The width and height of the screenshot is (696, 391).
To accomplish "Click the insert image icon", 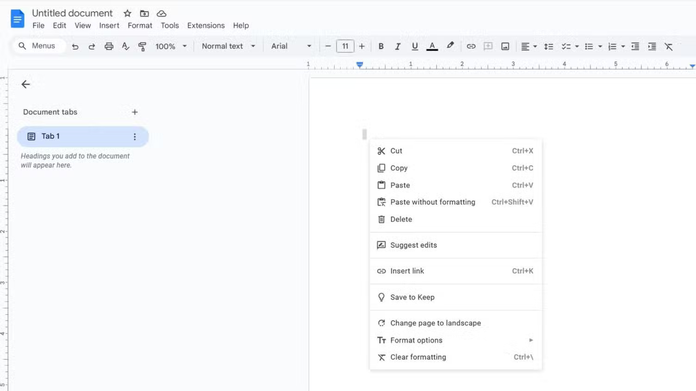I will tap(505, 46).
